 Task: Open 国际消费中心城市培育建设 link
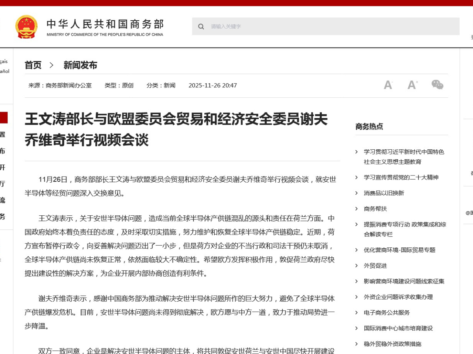click(x=398, y=328)
